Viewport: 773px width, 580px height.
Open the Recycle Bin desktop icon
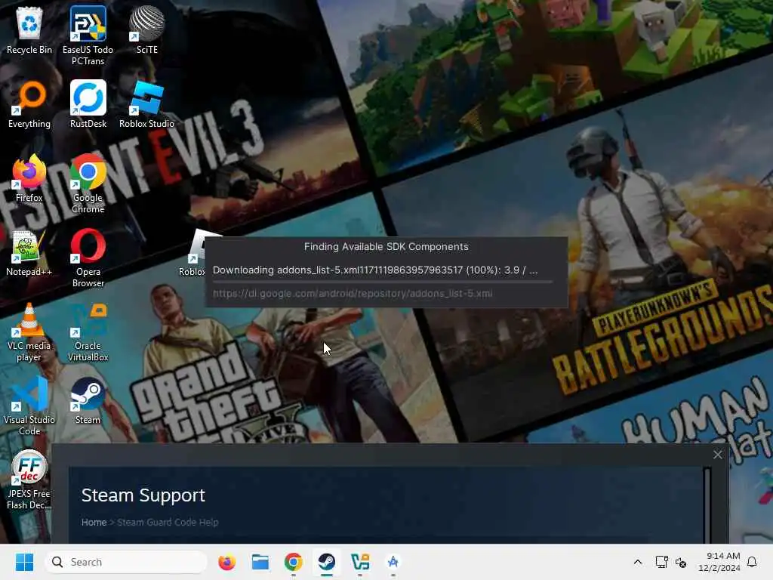click(29, 30)
